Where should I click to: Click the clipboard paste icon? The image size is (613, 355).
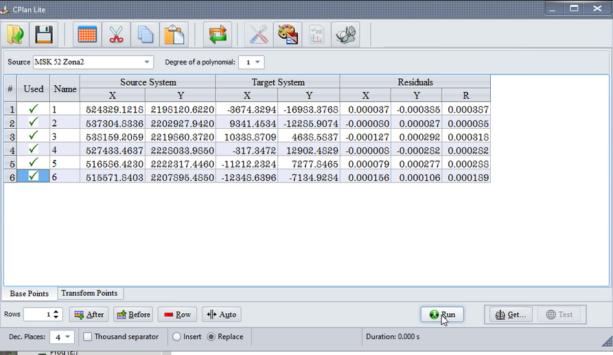coord(174,35)
